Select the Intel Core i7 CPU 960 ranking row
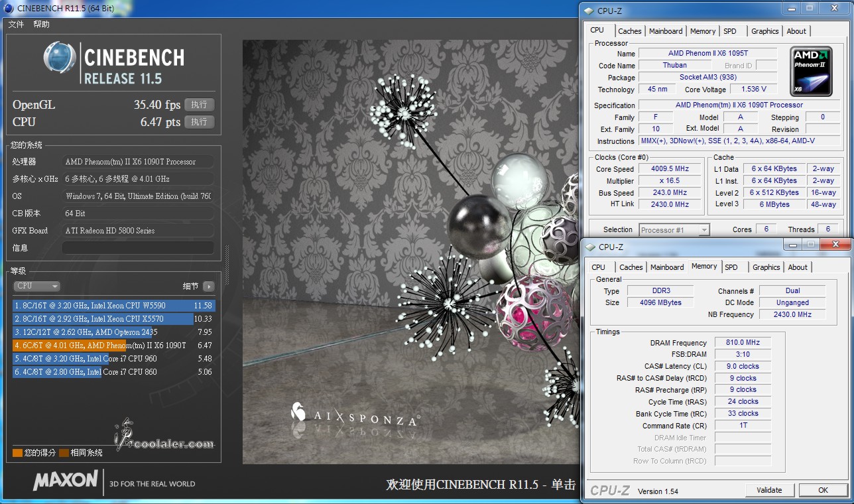854x504 pixels. pos(113,359)
